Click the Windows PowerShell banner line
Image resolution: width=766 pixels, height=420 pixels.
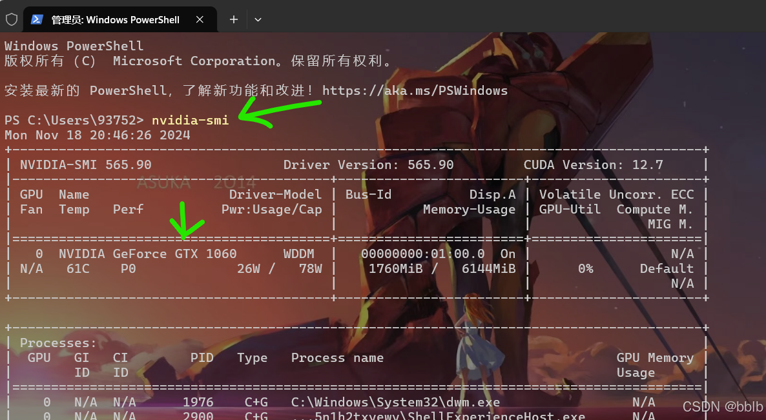pos(74,46)
